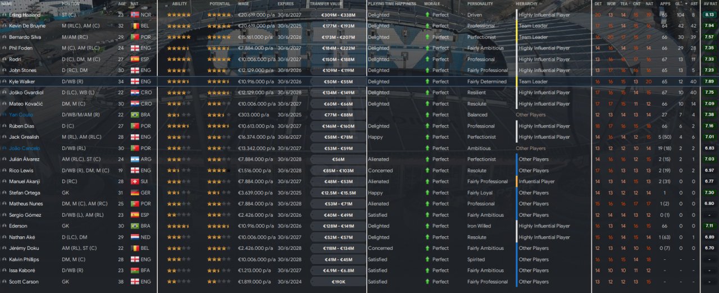This screenshot has width=719, height=293.
Task: Select Mateo Kovačić's Resolute personality
Action: [477, 104]
